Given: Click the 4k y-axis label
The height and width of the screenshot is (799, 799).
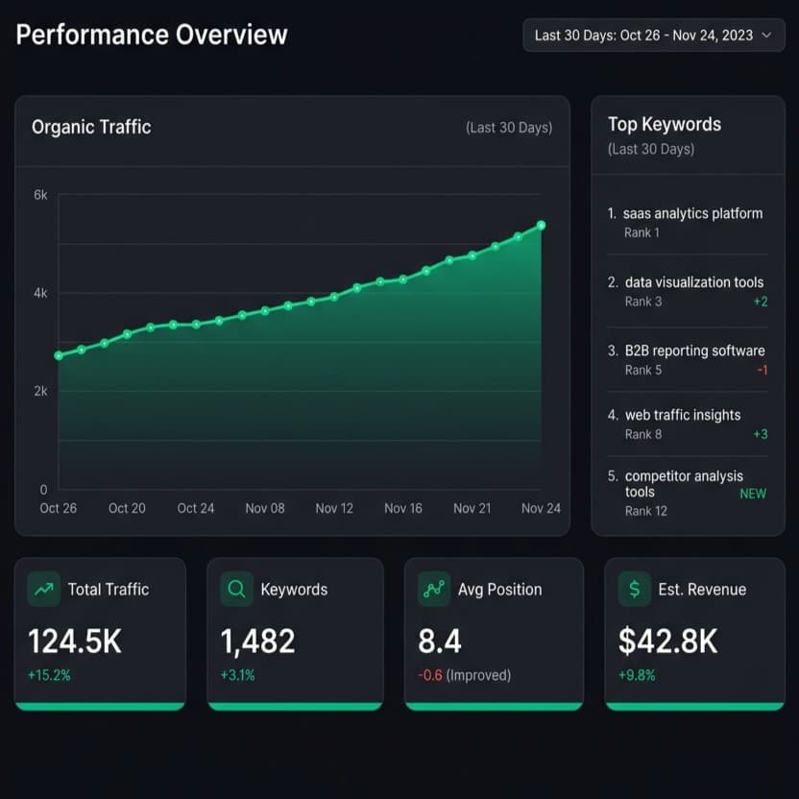Looking at the screenshot, I should (40, 293).
